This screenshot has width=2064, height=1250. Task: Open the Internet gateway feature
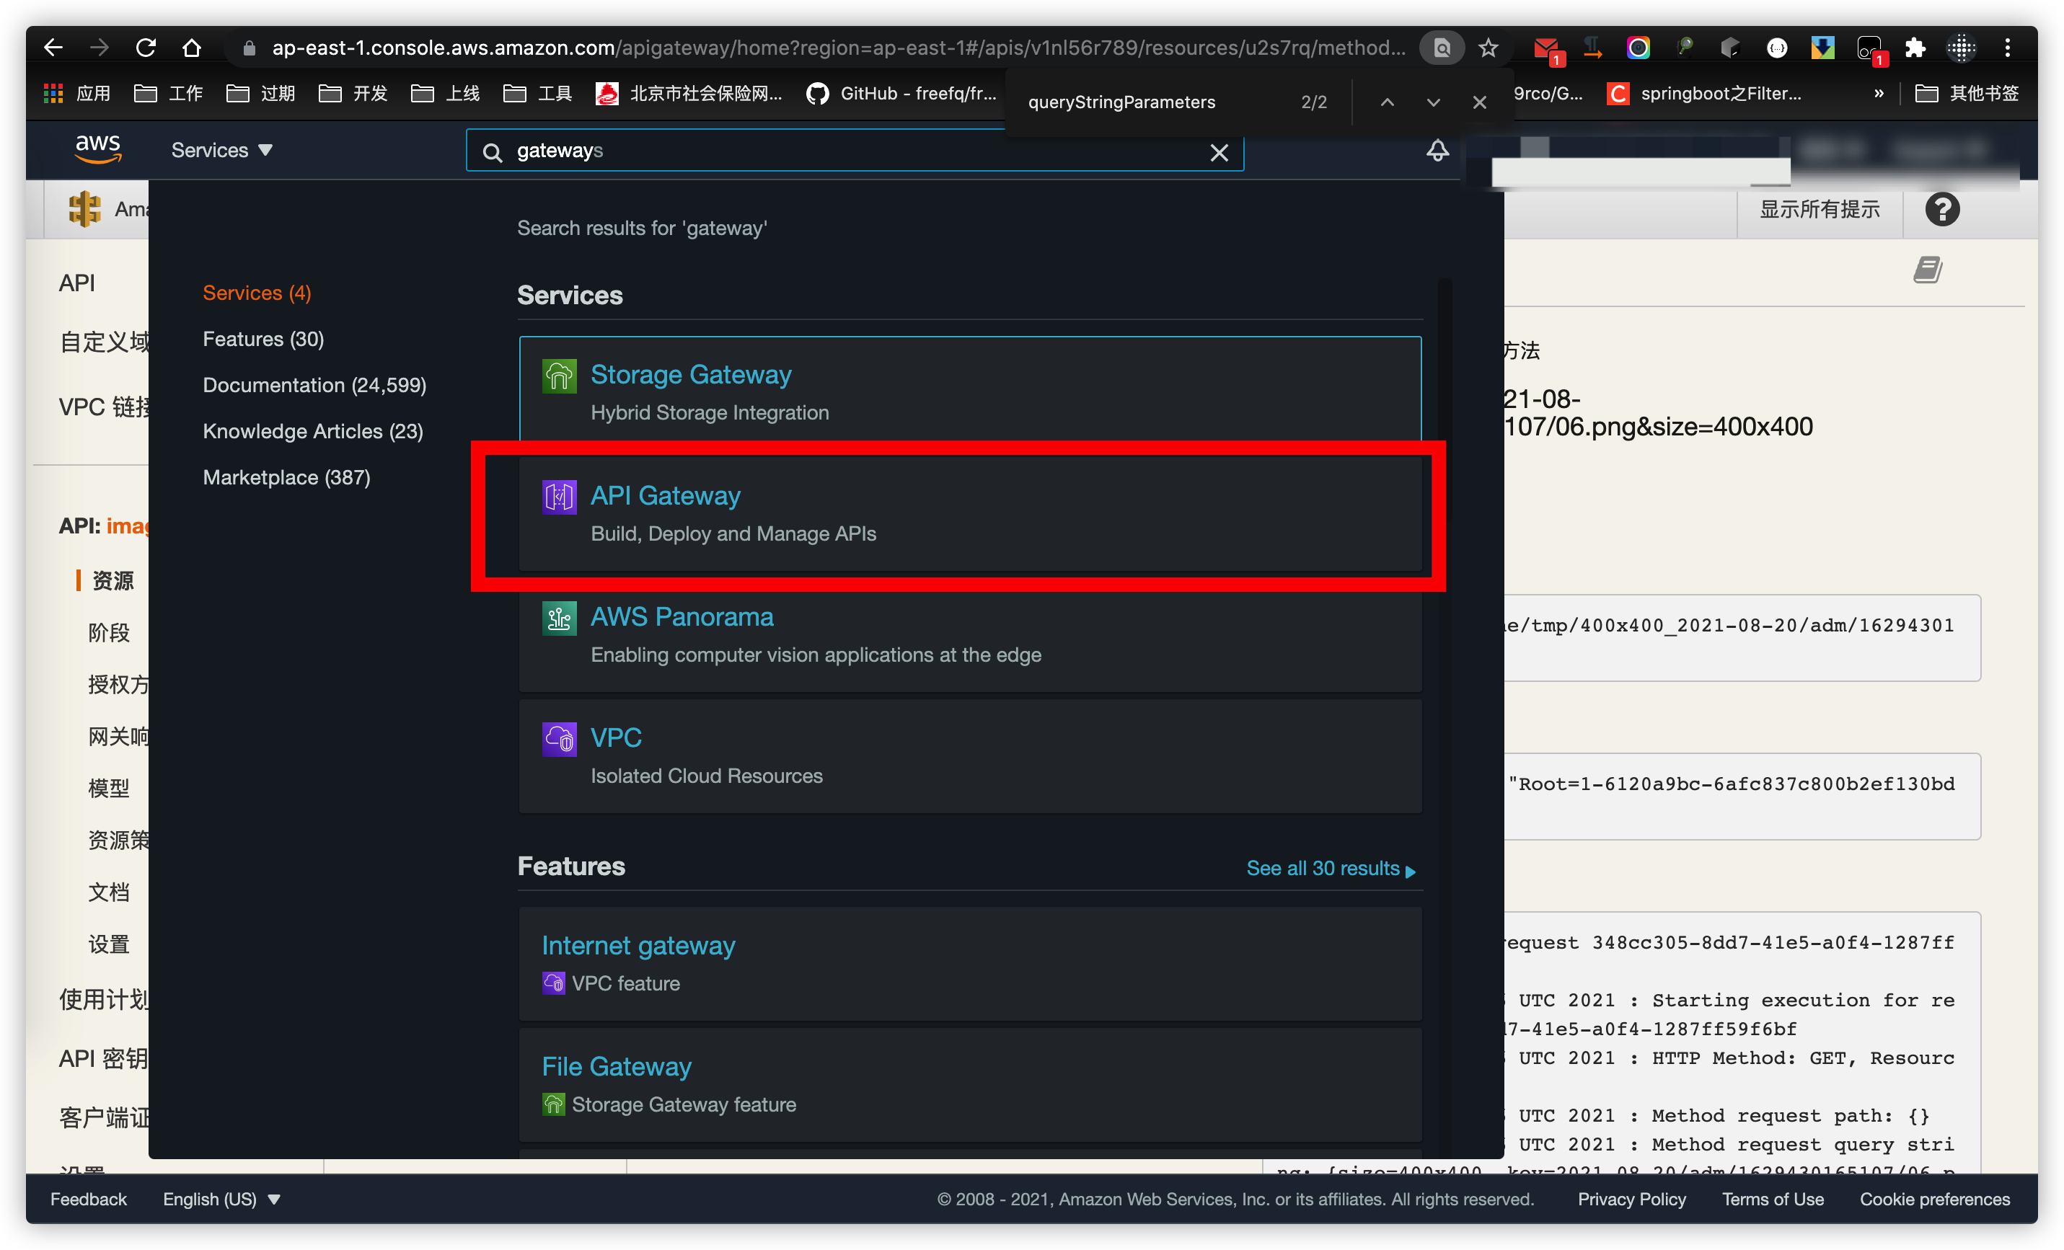click(x=970, y=964)
